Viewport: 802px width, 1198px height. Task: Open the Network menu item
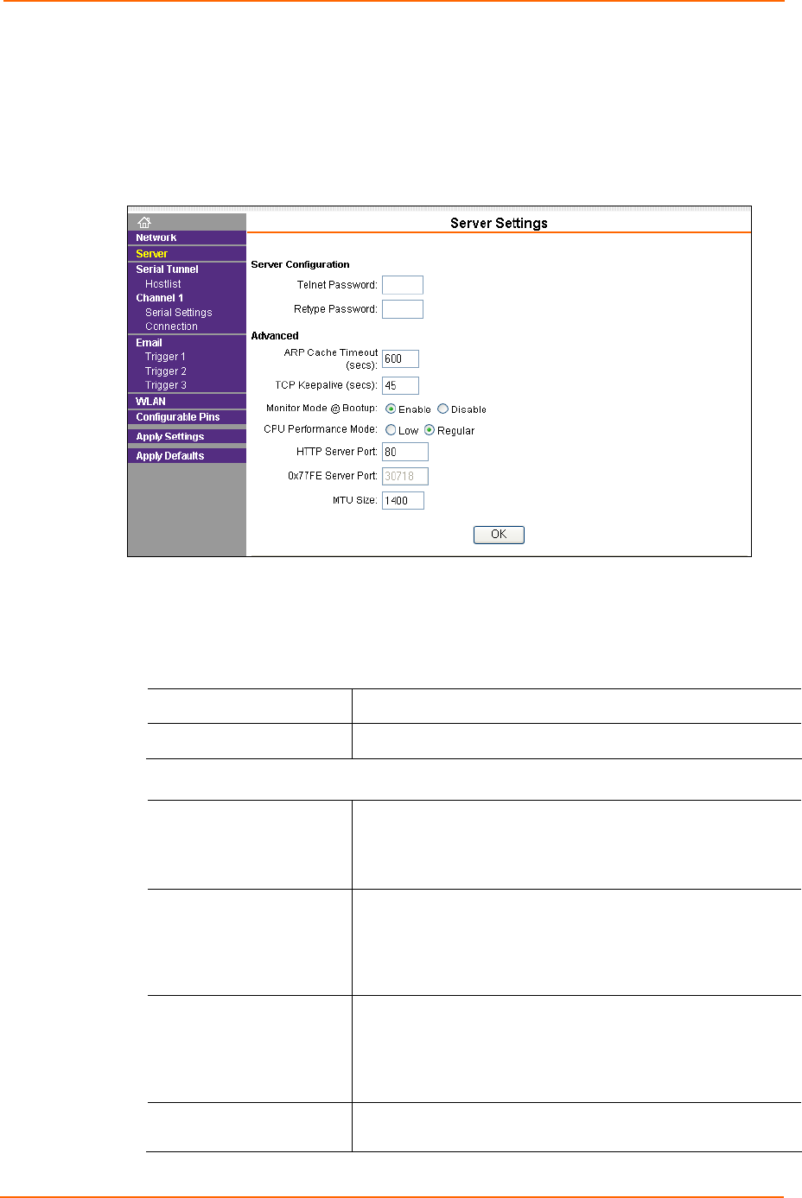(156, 238)
